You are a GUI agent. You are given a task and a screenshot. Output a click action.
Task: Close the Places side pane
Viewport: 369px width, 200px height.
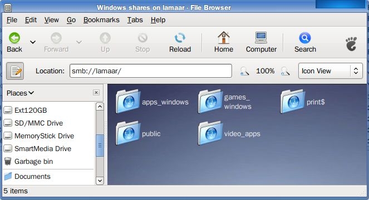point(96,93)
